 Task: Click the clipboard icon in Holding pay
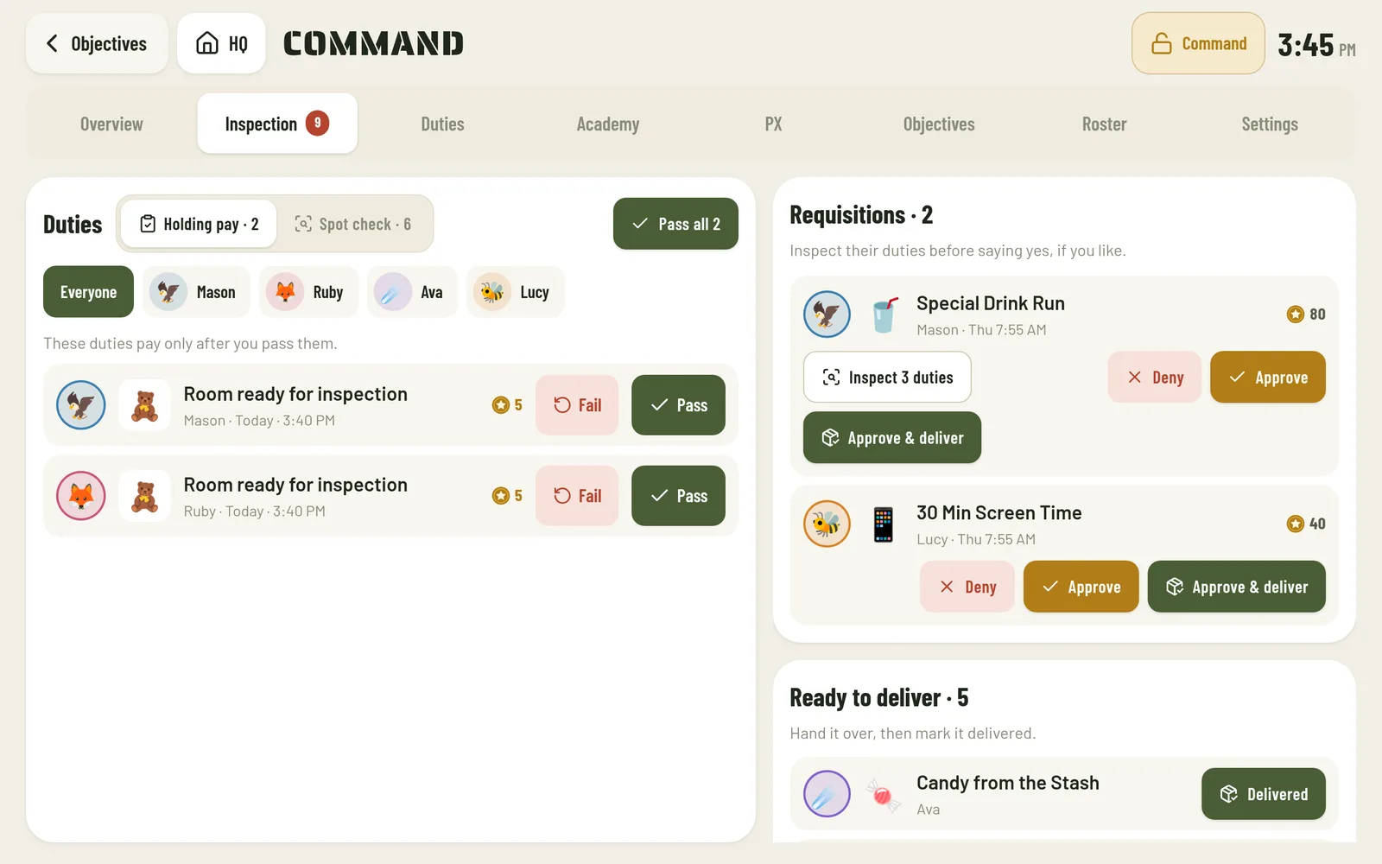(x=148, y=224)
